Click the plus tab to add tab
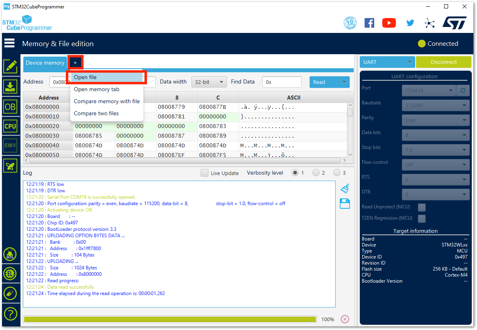Image resolution: width=477 pixels, height=330 pixels. 75,63
